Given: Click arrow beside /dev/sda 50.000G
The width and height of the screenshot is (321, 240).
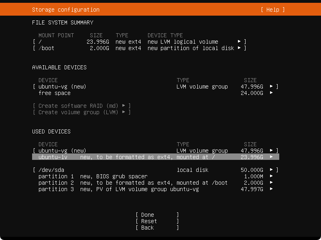Looking at the screenshot, I should tap(271, 169).
